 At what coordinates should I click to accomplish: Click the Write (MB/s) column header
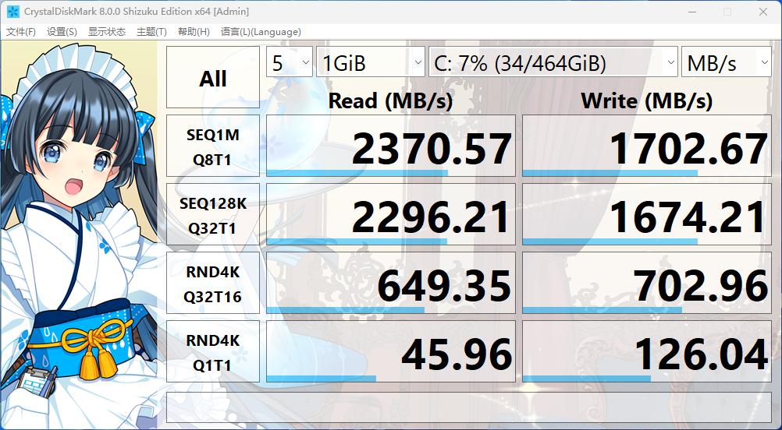(646, 101)
